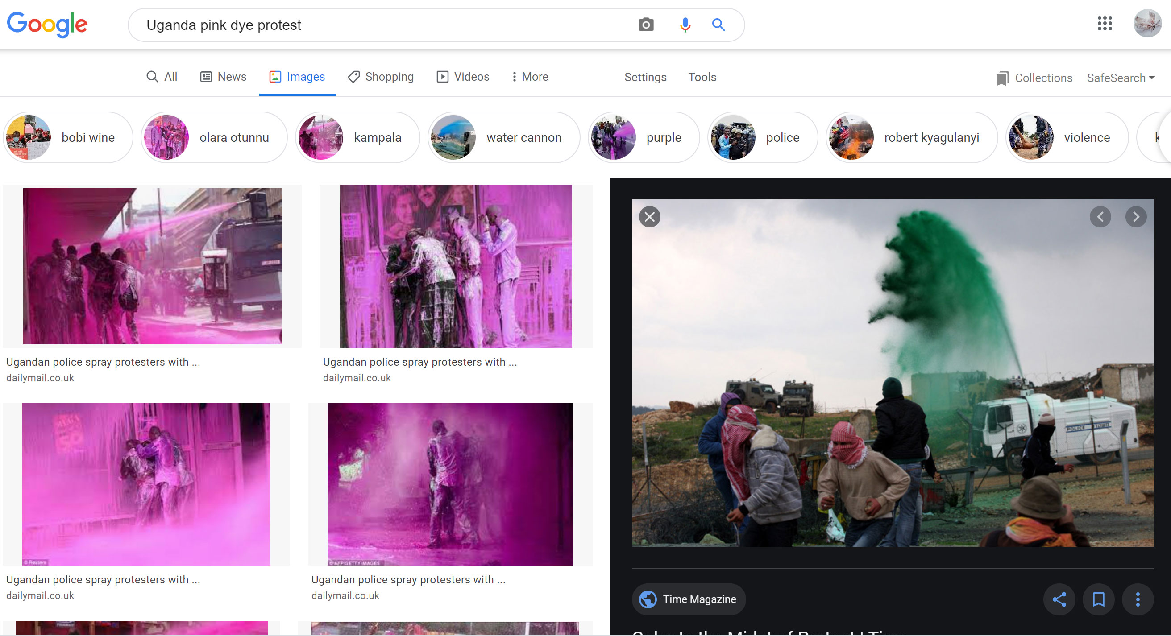The image size is (1171, 636).
Task: Click the Collections bookmark icon
Action: click(1002, 78)
